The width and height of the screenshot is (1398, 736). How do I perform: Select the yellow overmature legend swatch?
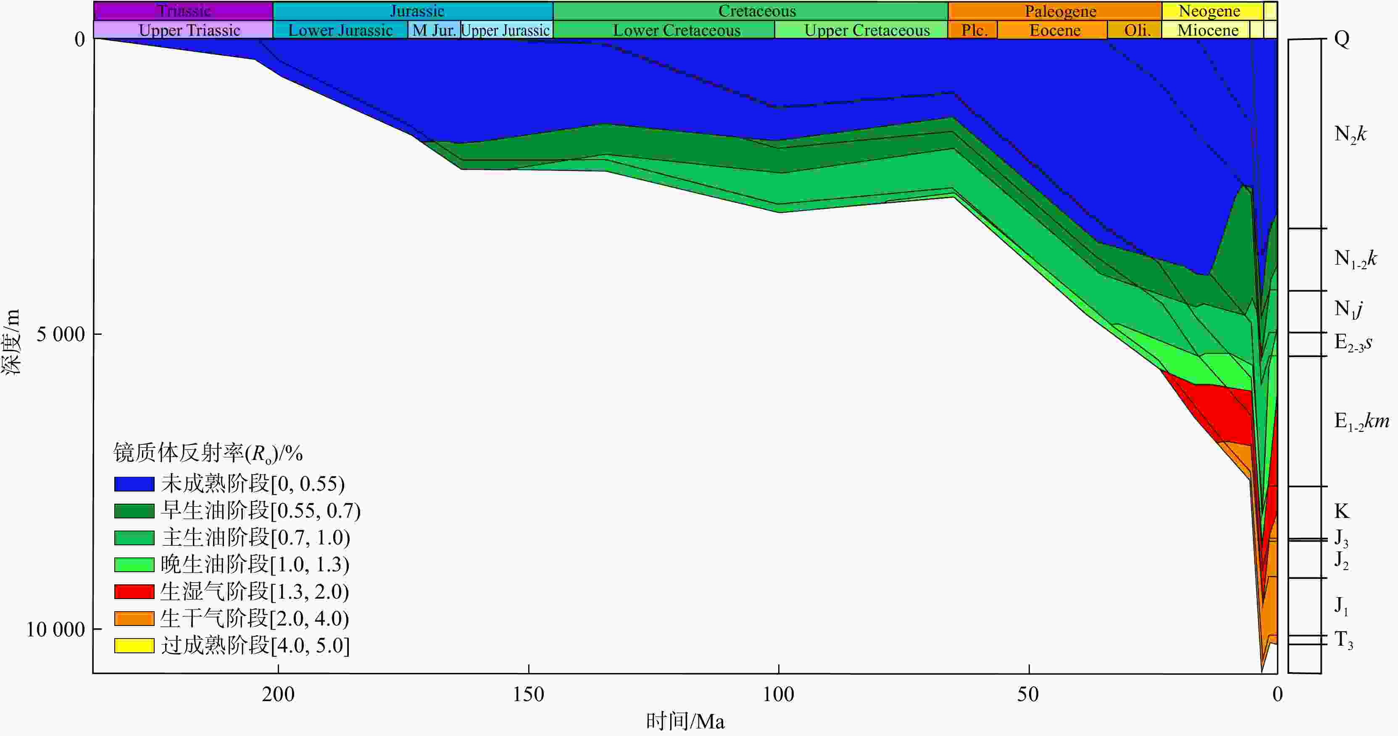[x=134, y=645]
